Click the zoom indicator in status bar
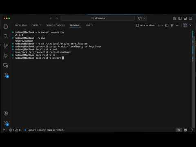Viewport: 196px width, 147px height. (179, 130)
